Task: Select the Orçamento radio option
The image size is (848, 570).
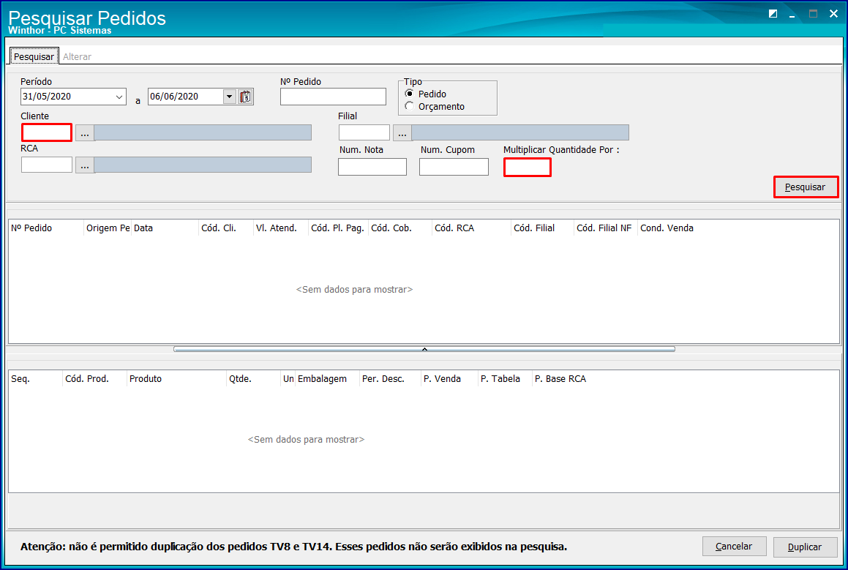Action: [410, 106]
